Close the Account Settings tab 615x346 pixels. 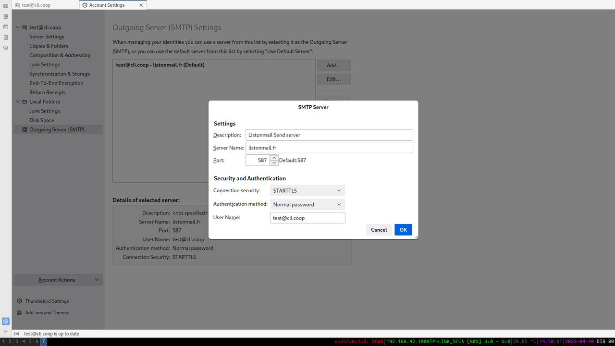141,5
